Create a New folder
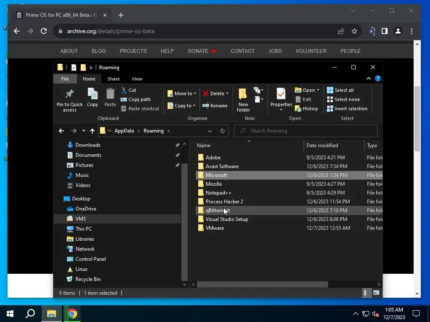 (x=243, y=100)
